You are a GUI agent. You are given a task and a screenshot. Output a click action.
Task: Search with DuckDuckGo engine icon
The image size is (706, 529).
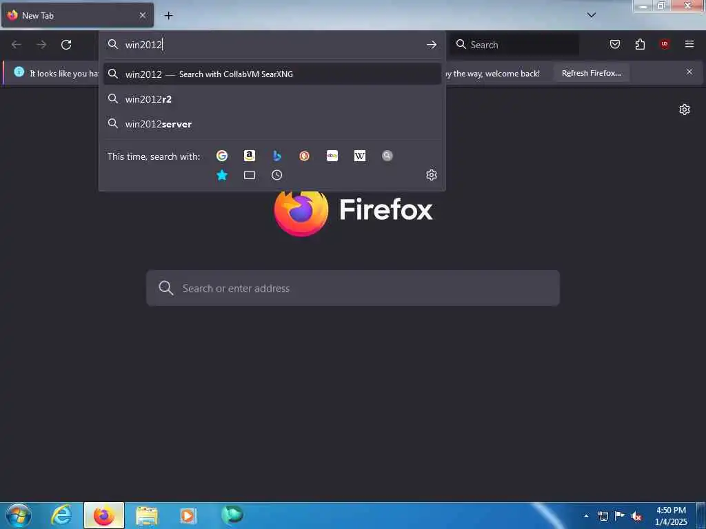click(x=304, y=156)
